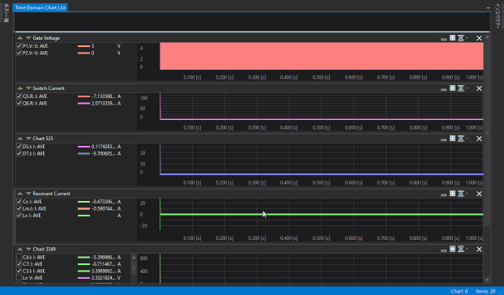Click time-axis fit icon in Switch Current header
504x295 pixels.
click(461, 88)
